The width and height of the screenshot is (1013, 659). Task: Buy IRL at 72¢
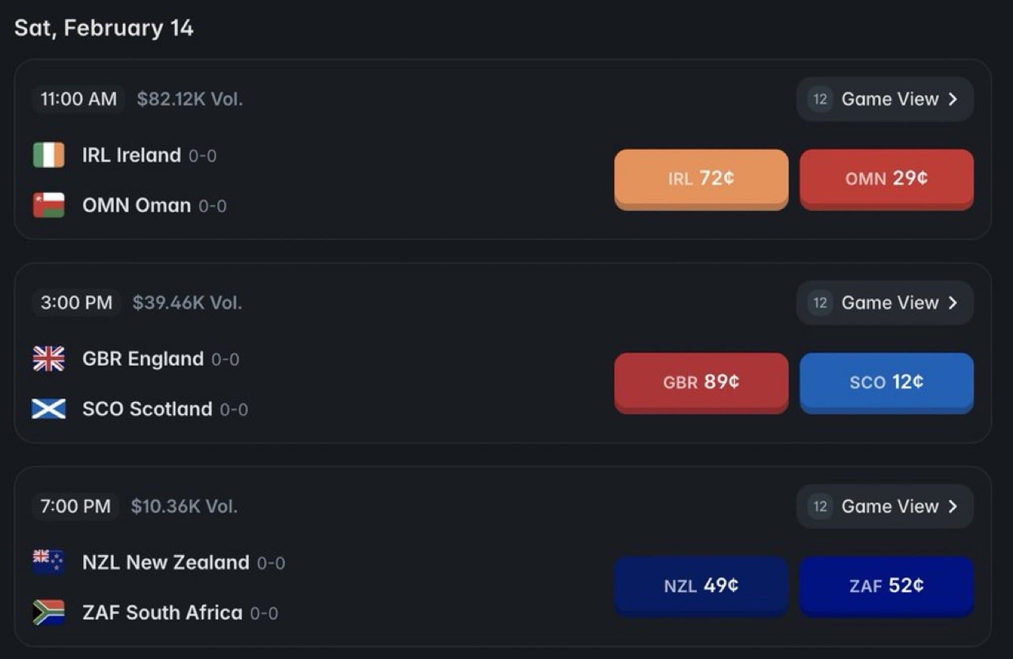(701, 178)
